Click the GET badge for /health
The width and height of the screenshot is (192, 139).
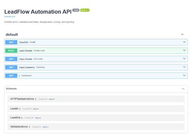click(x=11, y=42)
